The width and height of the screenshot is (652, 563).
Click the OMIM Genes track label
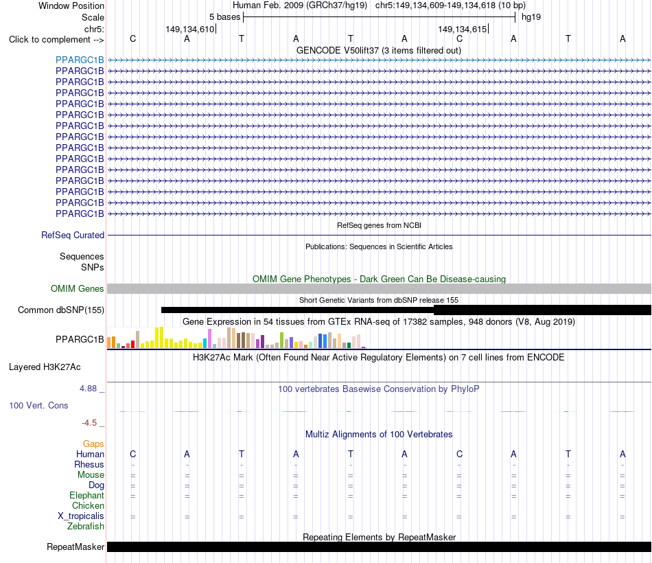coord(77,288)
